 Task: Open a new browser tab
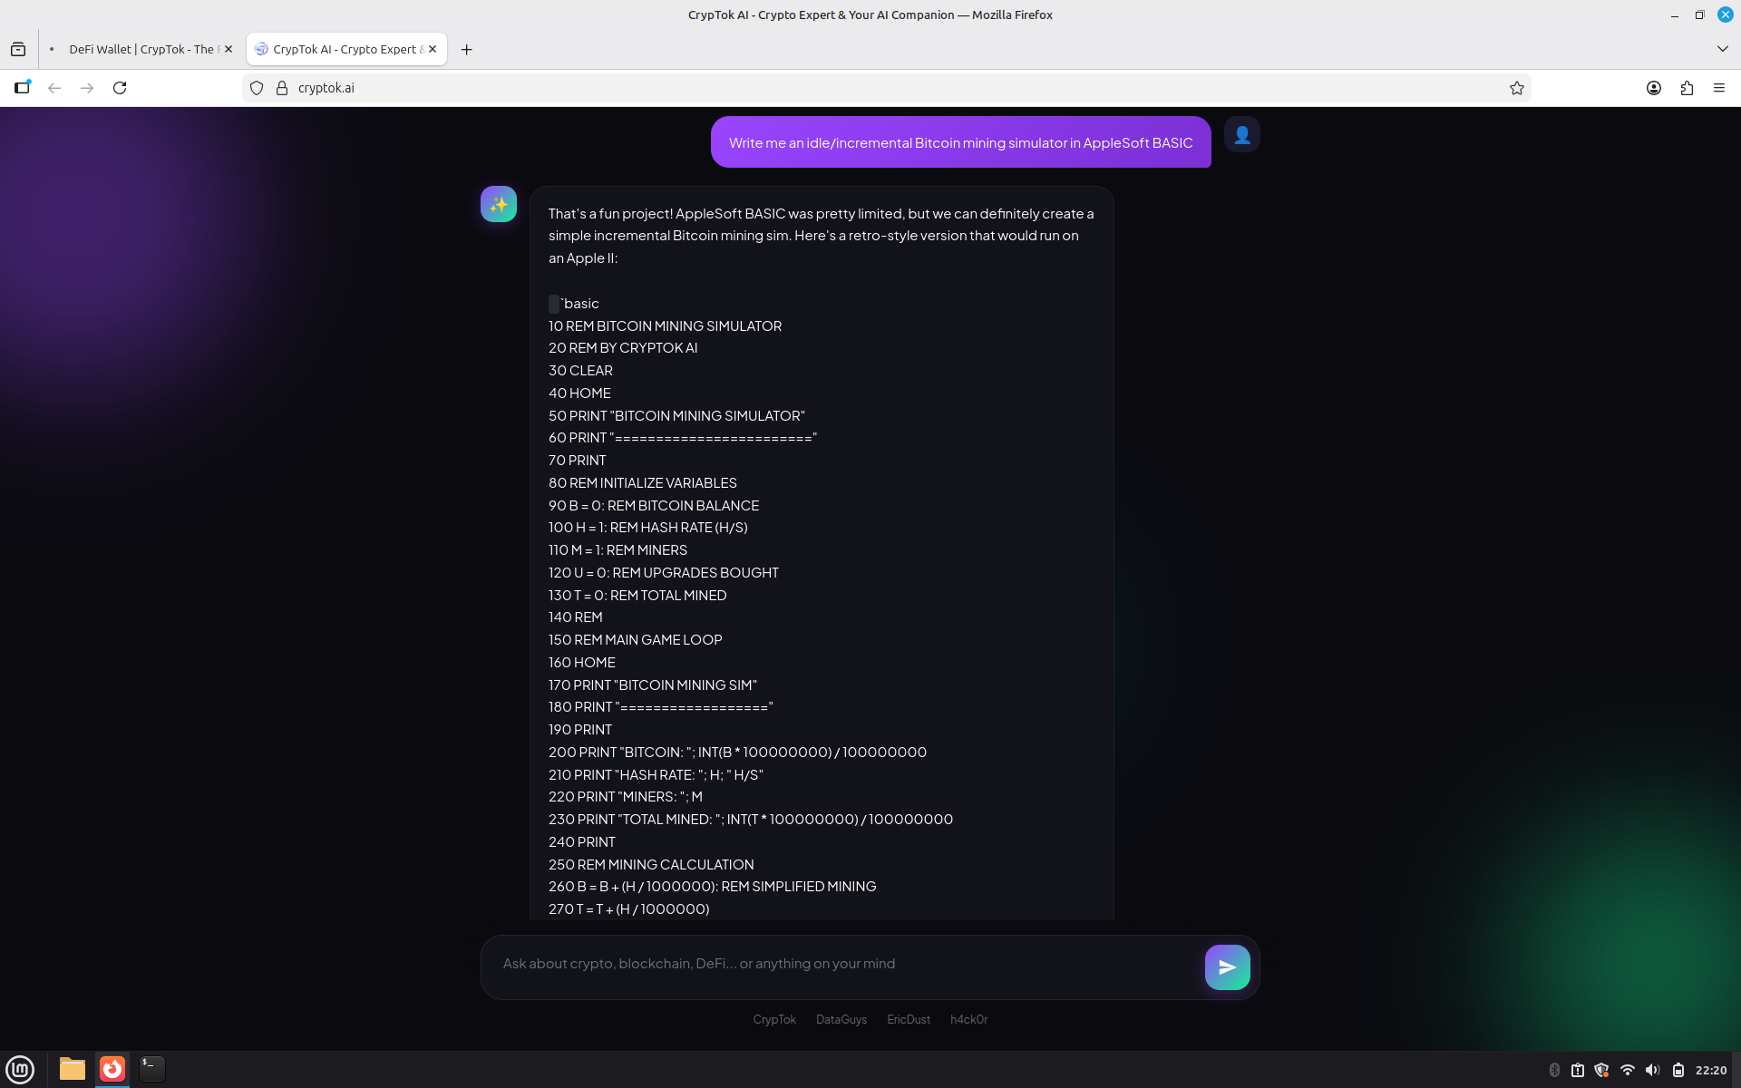[x=466, y=49]
